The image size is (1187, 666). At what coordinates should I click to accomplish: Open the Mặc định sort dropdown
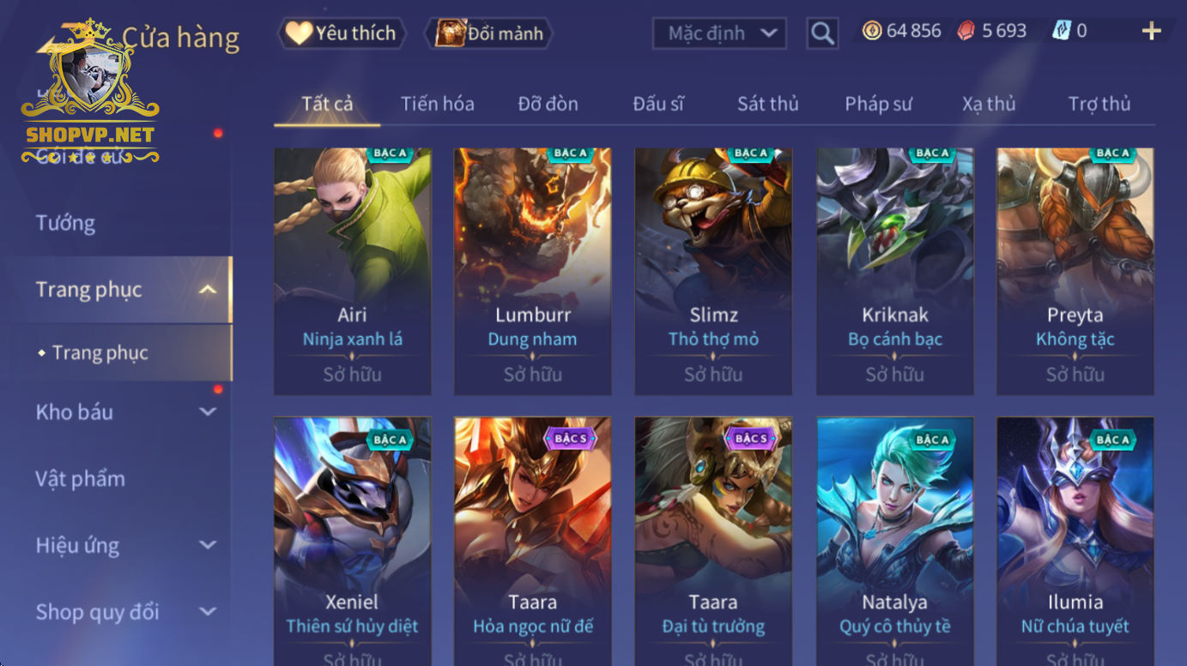click(x=720, y=33)
